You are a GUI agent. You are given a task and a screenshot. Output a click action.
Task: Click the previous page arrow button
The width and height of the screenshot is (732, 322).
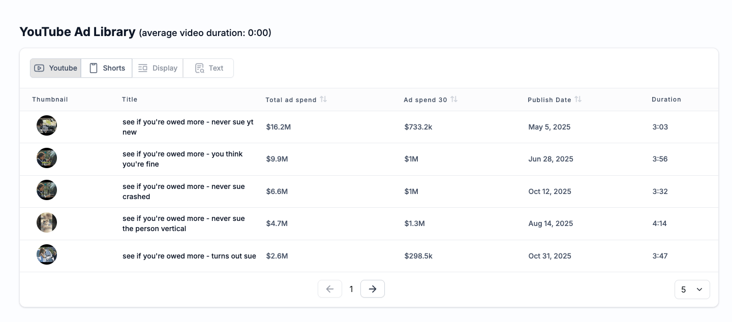(330, 289)
